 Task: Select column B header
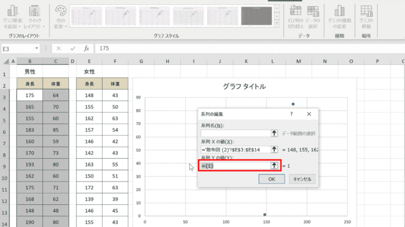30,61
